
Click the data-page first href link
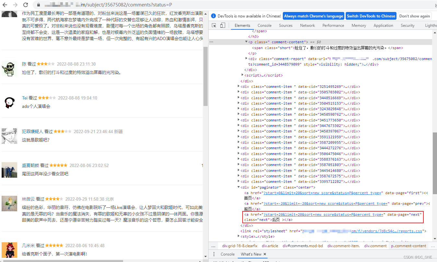[322, 193]
